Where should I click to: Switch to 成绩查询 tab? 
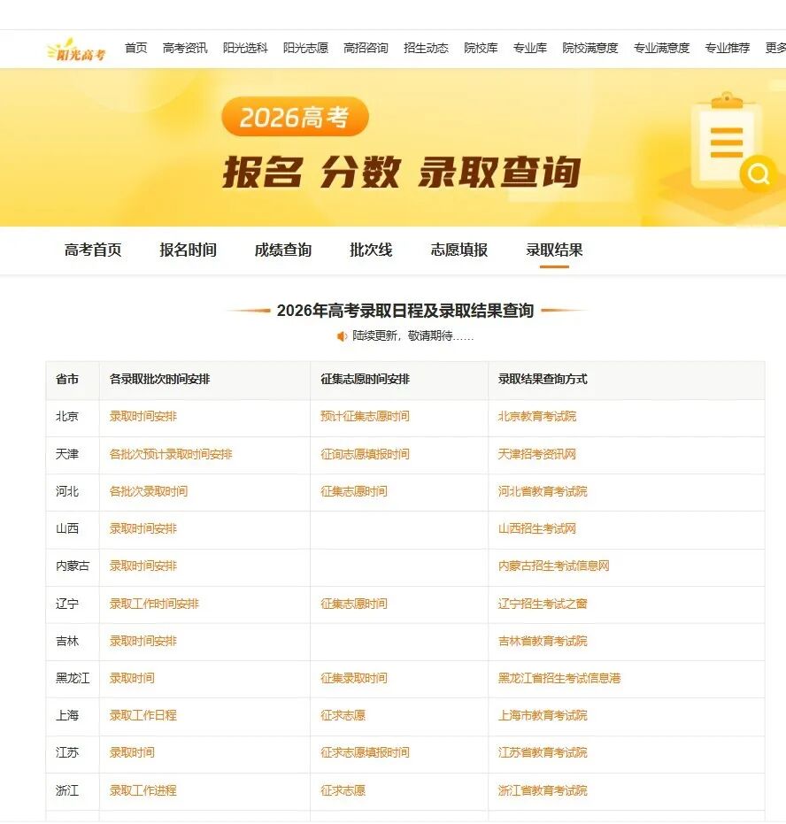click(x=283, y=250)
